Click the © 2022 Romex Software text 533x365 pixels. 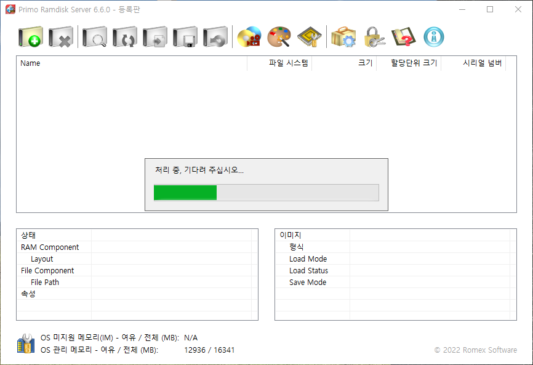point(476,350)
